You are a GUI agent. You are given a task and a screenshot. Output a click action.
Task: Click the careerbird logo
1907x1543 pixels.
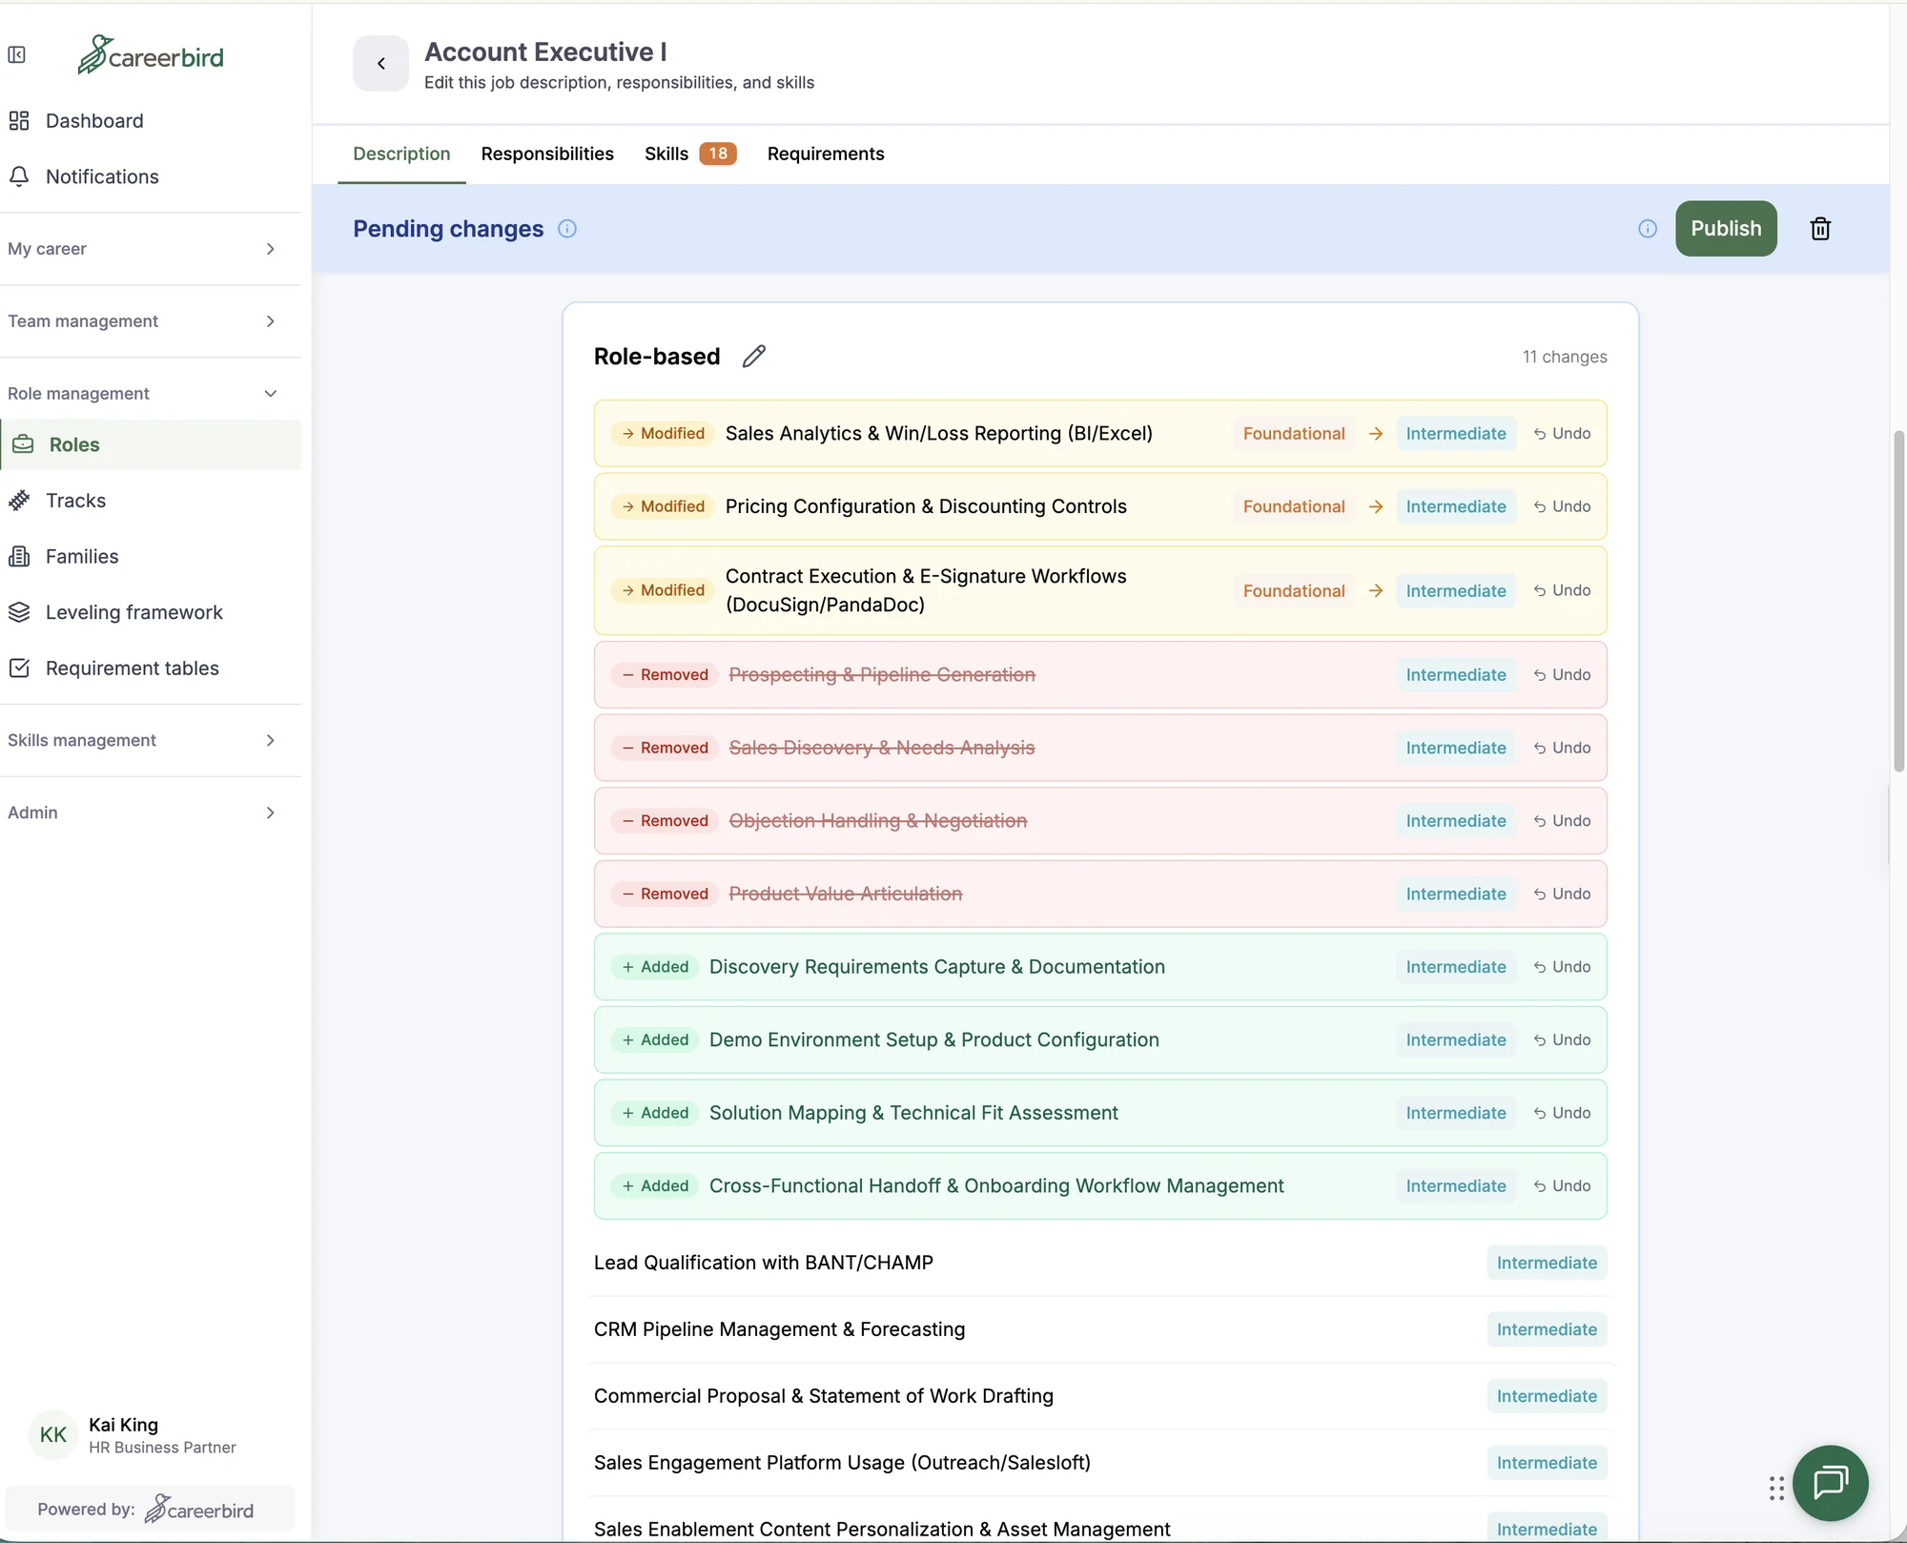(x=151, y=55)
